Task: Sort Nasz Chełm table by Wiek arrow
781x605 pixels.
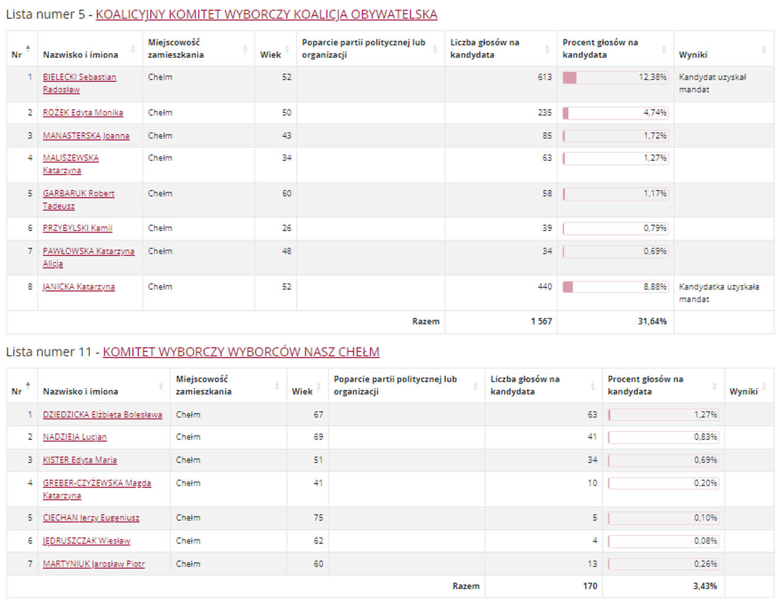Action: point(318,386)
